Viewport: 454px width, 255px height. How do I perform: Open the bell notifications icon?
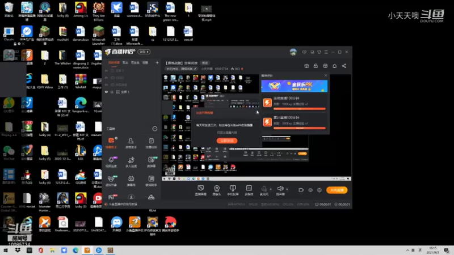click(334, 66)
